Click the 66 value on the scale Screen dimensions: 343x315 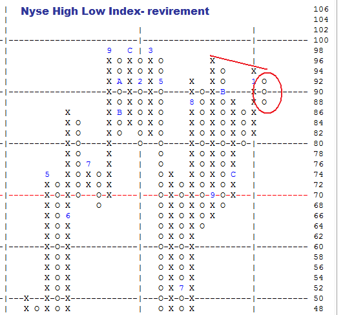click(318, 216)
